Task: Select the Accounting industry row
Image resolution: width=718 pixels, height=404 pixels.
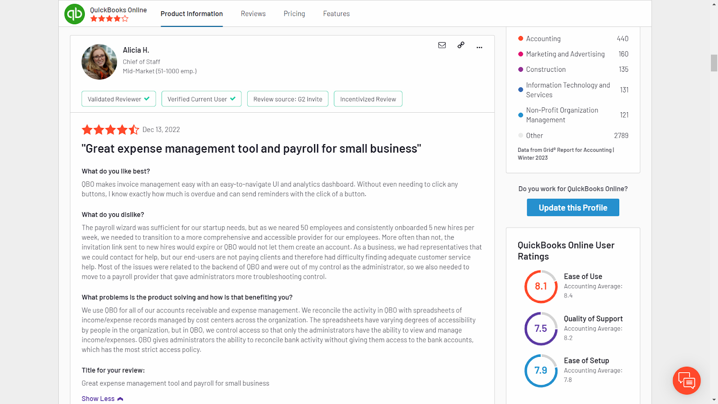Action: (573, 39)
